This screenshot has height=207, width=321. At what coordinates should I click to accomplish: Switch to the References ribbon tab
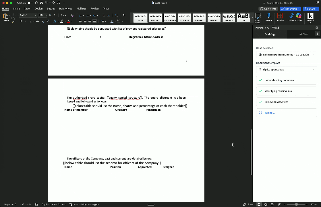point(65,8)
